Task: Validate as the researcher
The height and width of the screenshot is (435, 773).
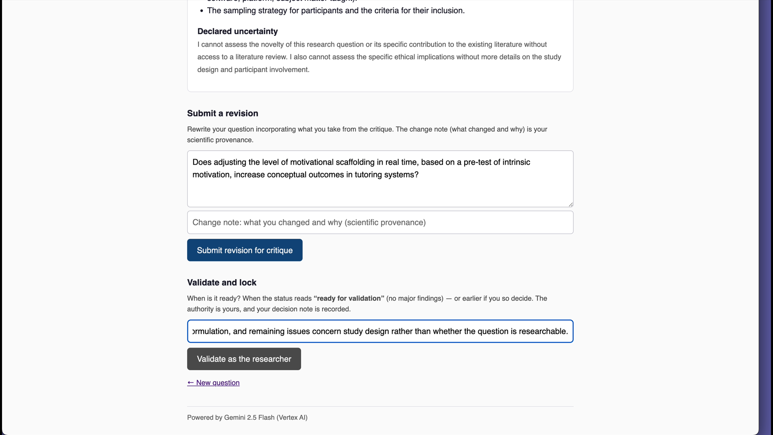Action: tap(244, 359)
